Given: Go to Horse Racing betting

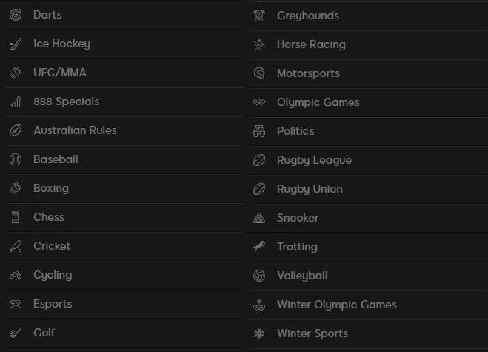Looking at the screenshot, I should tap(369, 44).
